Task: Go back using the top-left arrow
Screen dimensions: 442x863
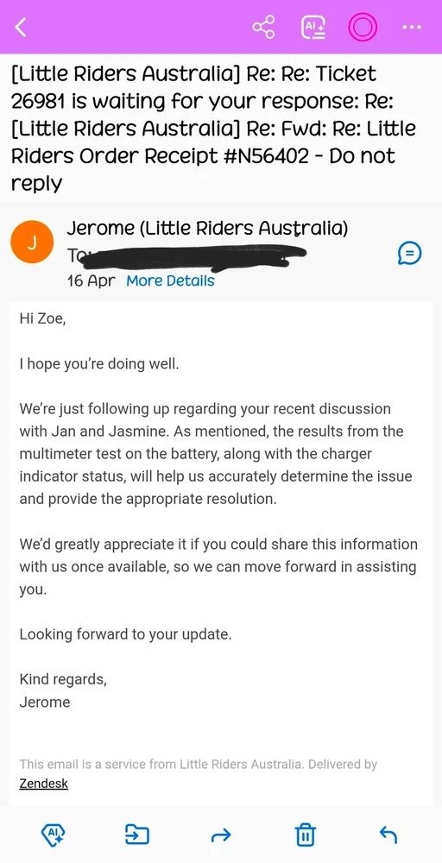Action: coord(21,27)
